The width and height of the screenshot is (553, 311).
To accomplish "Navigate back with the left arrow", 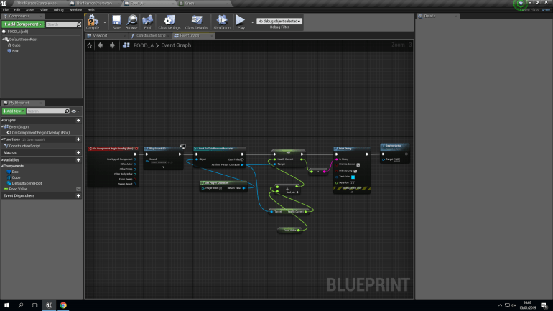I will (101, 45).
